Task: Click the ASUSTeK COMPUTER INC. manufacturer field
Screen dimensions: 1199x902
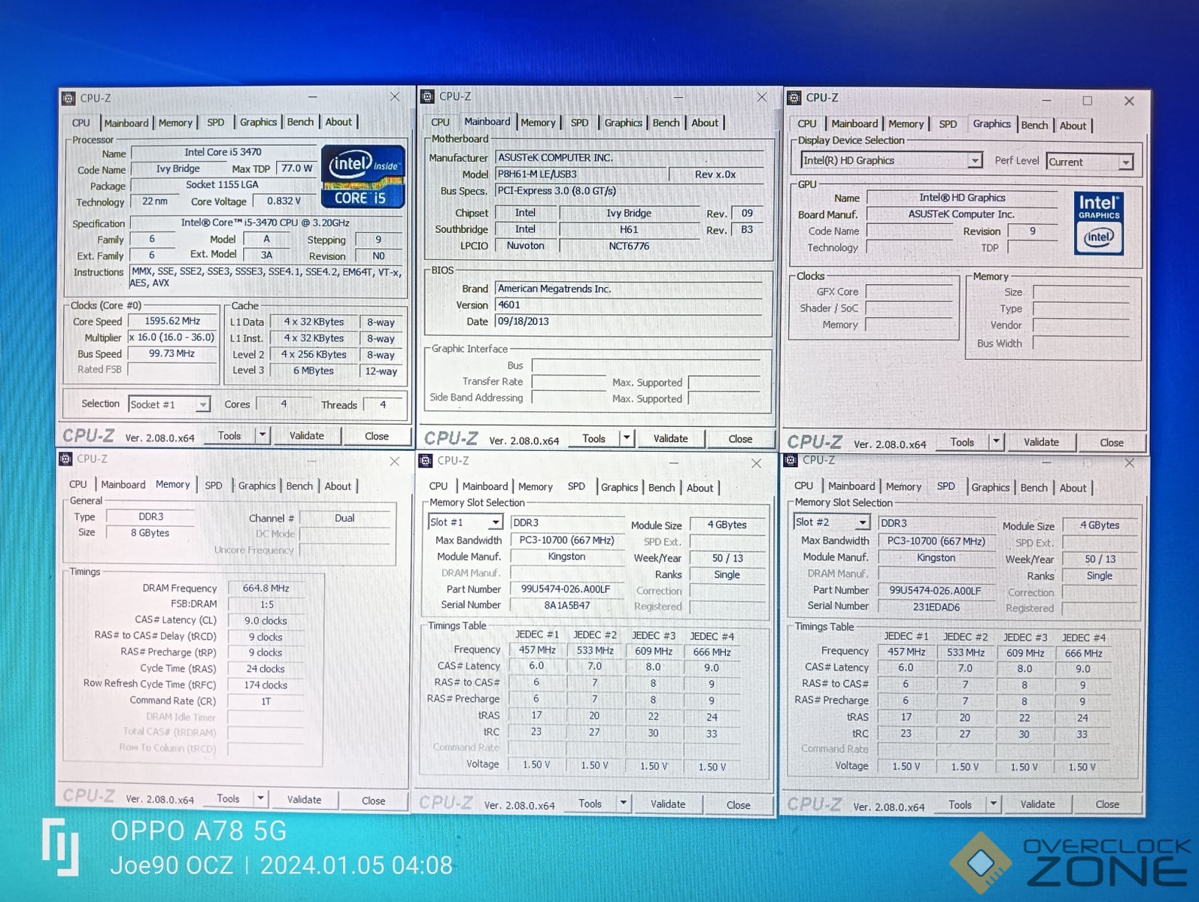Action: [628, 158]
